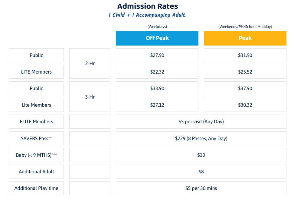This screenshot has height=199, width=294.
Task: Click the 3-Hr duration cell
Action: [90, 96]
